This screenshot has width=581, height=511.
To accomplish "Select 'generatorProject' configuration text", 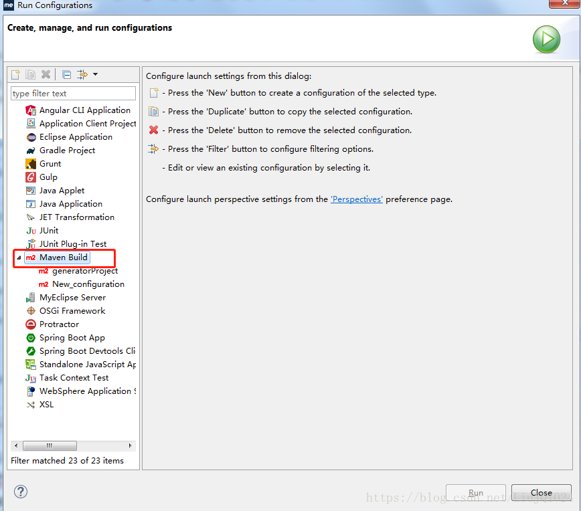I will [85, 271].
